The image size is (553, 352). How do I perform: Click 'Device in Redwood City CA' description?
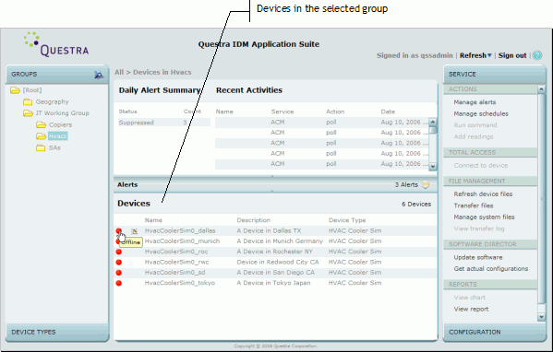pos(278,263)
